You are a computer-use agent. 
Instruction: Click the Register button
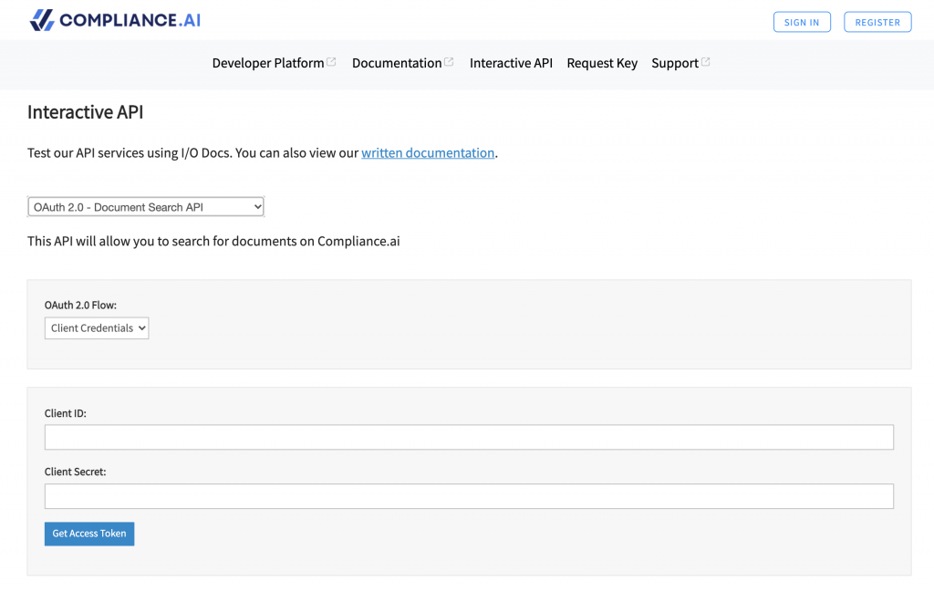tap(877, 22)
